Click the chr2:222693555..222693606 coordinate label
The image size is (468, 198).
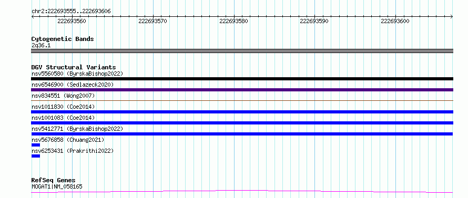[x=71, y=12]
